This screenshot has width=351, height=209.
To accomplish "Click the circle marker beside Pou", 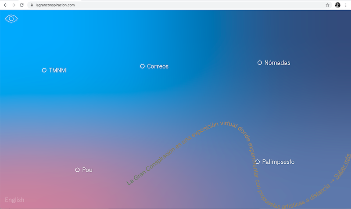I will [77, 170].
